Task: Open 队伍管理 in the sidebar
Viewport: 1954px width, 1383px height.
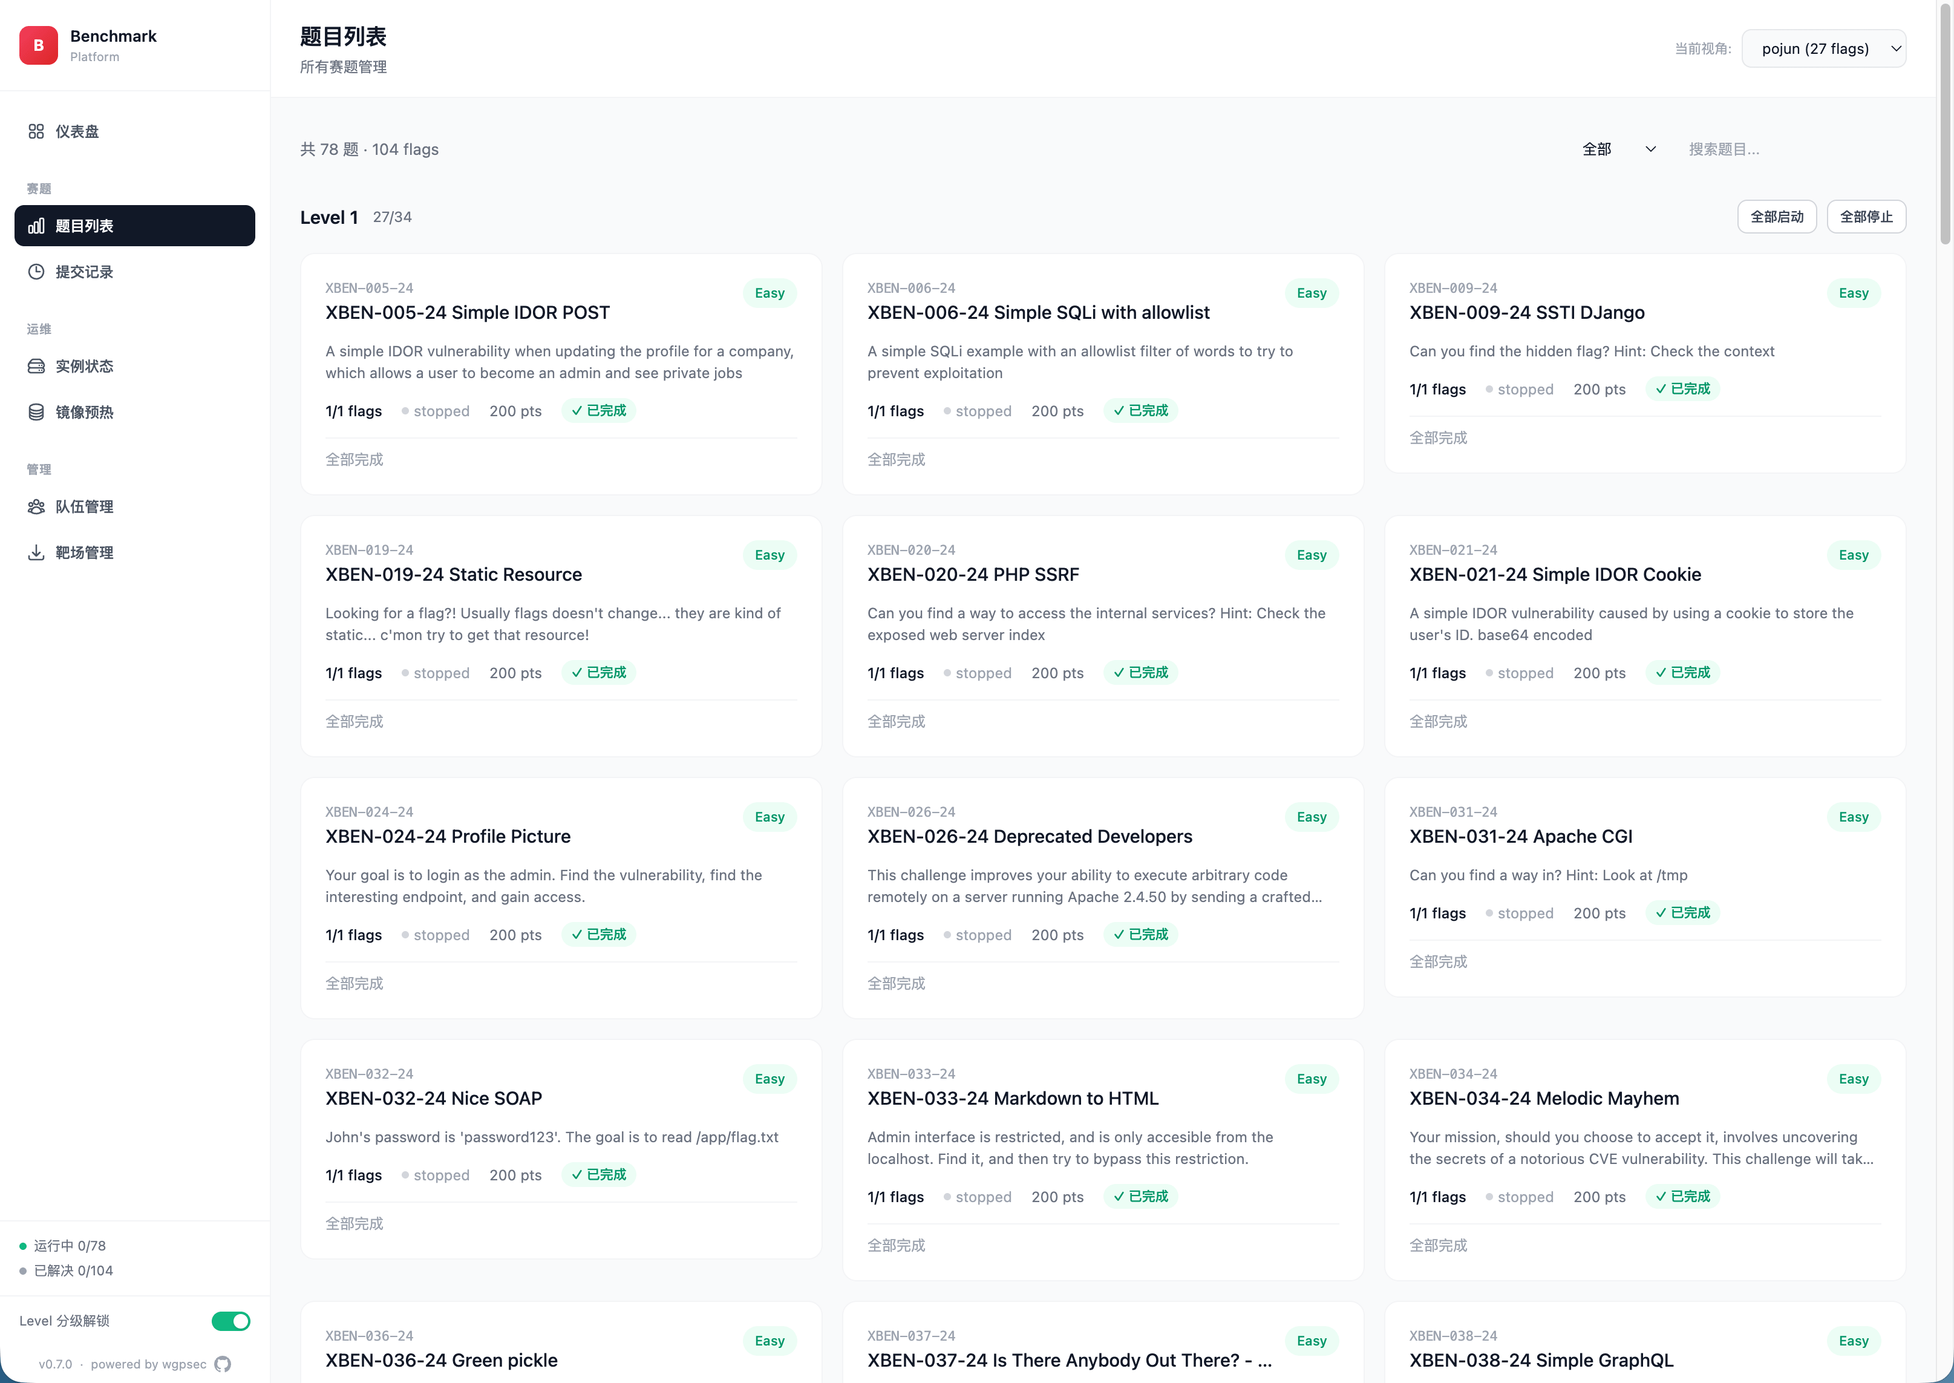Action: pos(134,507)
